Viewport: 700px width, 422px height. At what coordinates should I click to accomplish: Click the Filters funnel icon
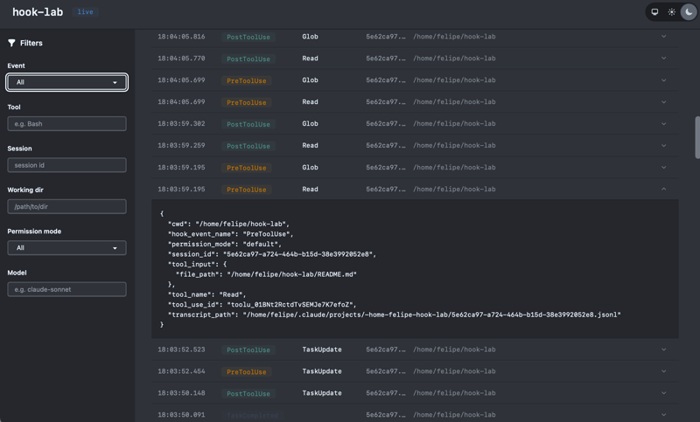pyautogui.click(x=12, y=43)
